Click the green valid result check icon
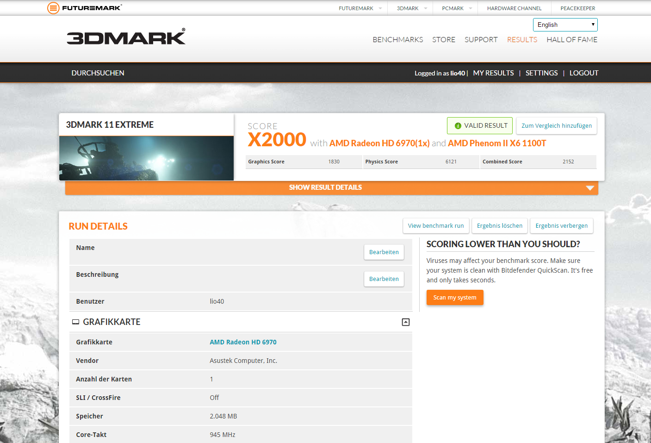Screen dimensions: 651x443 458,126
